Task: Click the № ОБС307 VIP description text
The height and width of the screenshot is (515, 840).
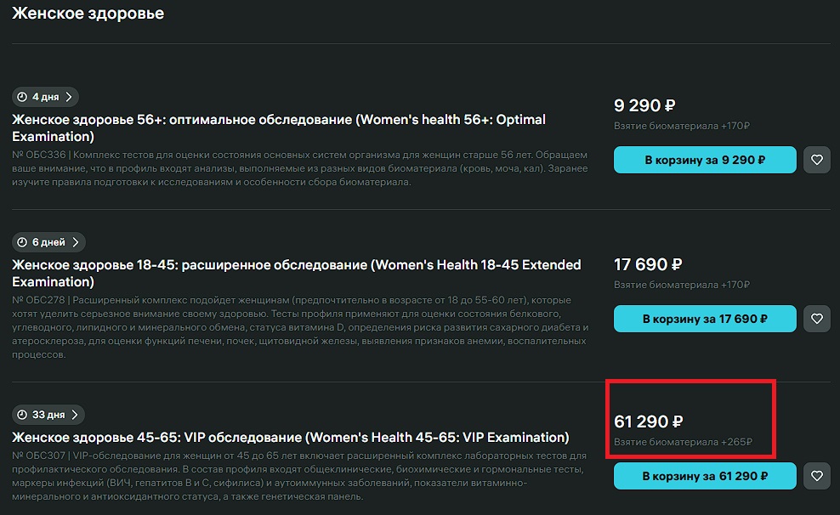Action: pyautogui.click(x=298, y=476)
